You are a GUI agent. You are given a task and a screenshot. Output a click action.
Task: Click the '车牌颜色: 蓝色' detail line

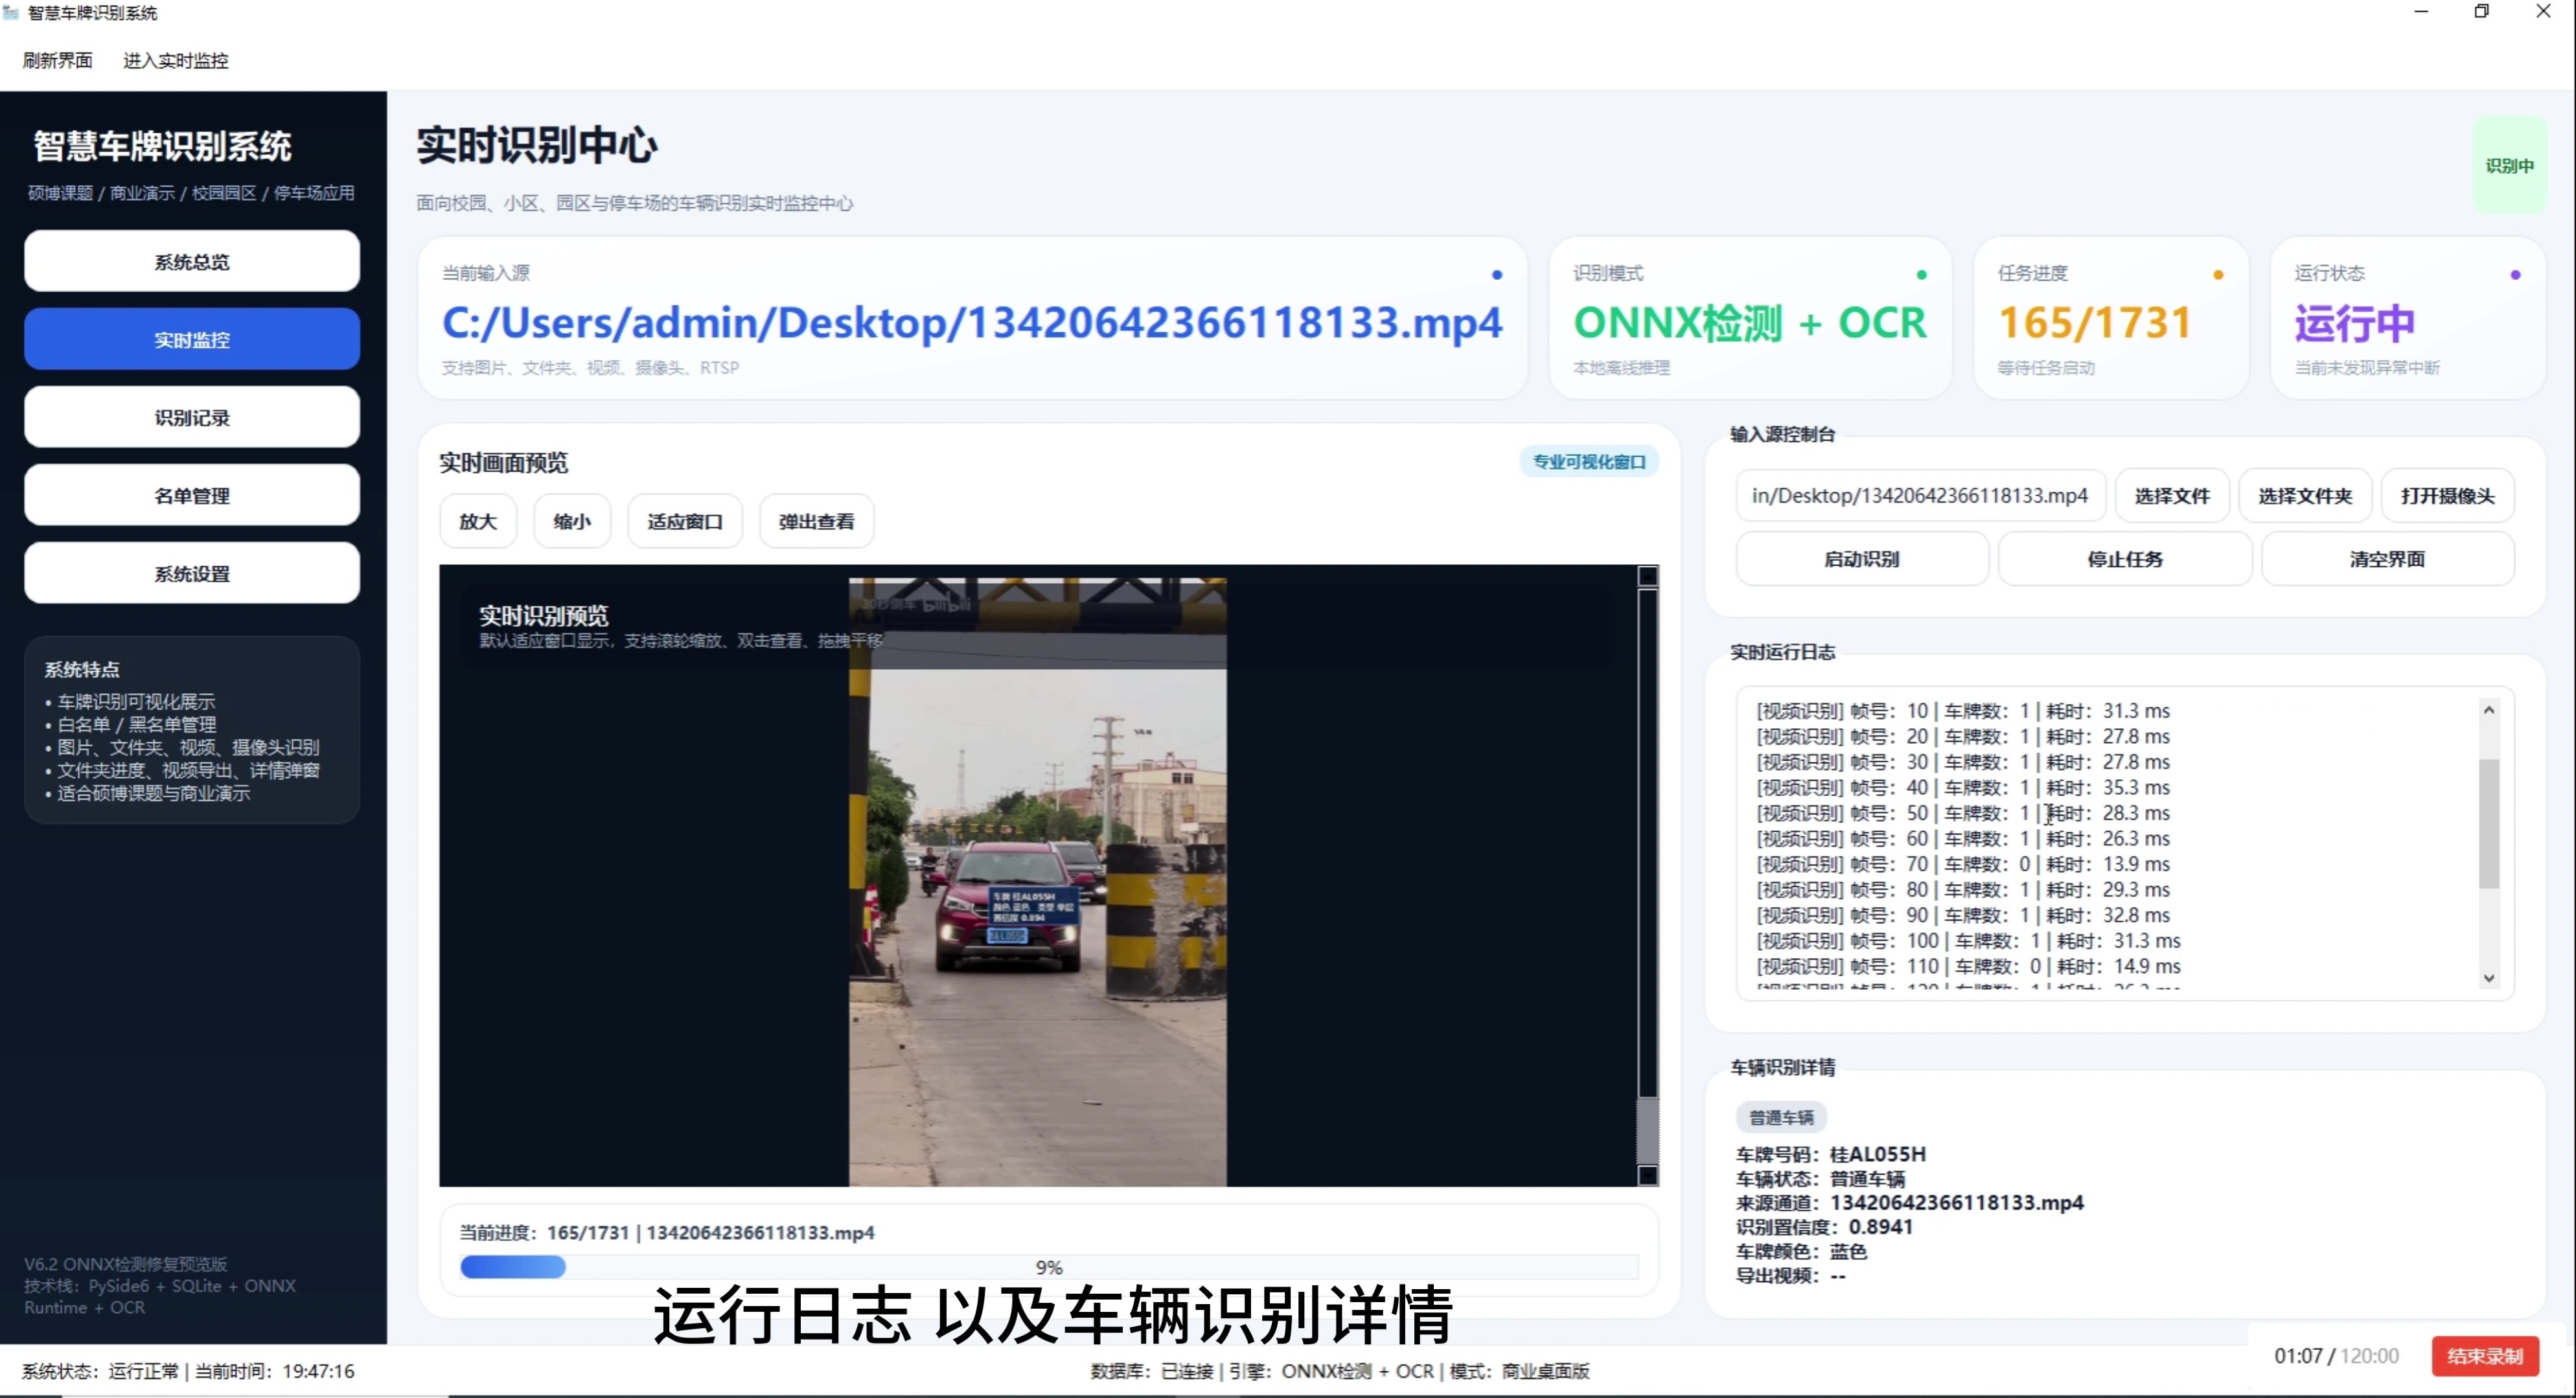tap(1802, 1252)
